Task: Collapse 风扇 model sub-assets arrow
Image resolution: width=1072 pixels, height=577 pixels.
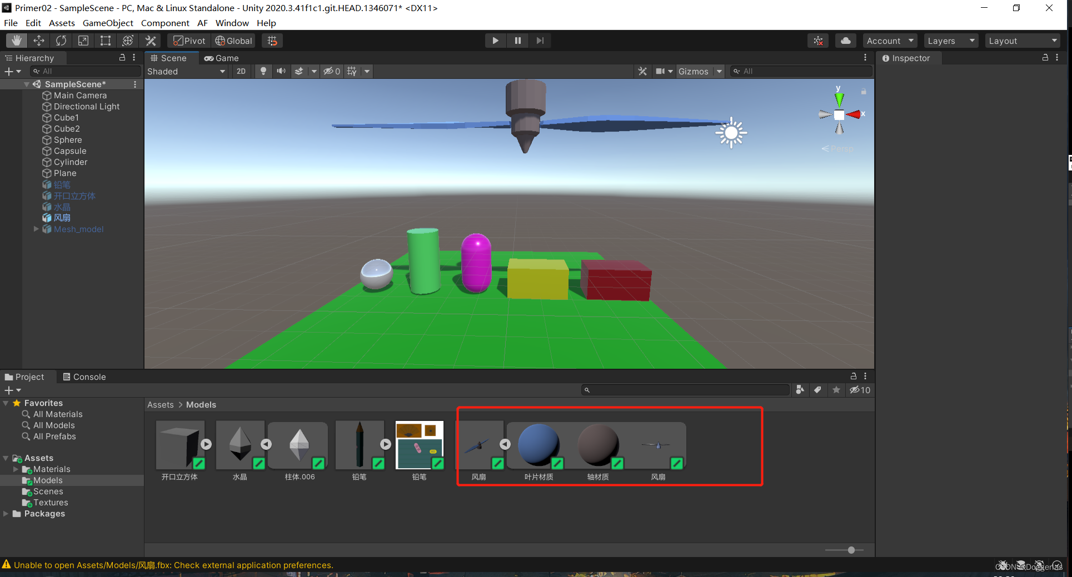Action: (505, 444)
